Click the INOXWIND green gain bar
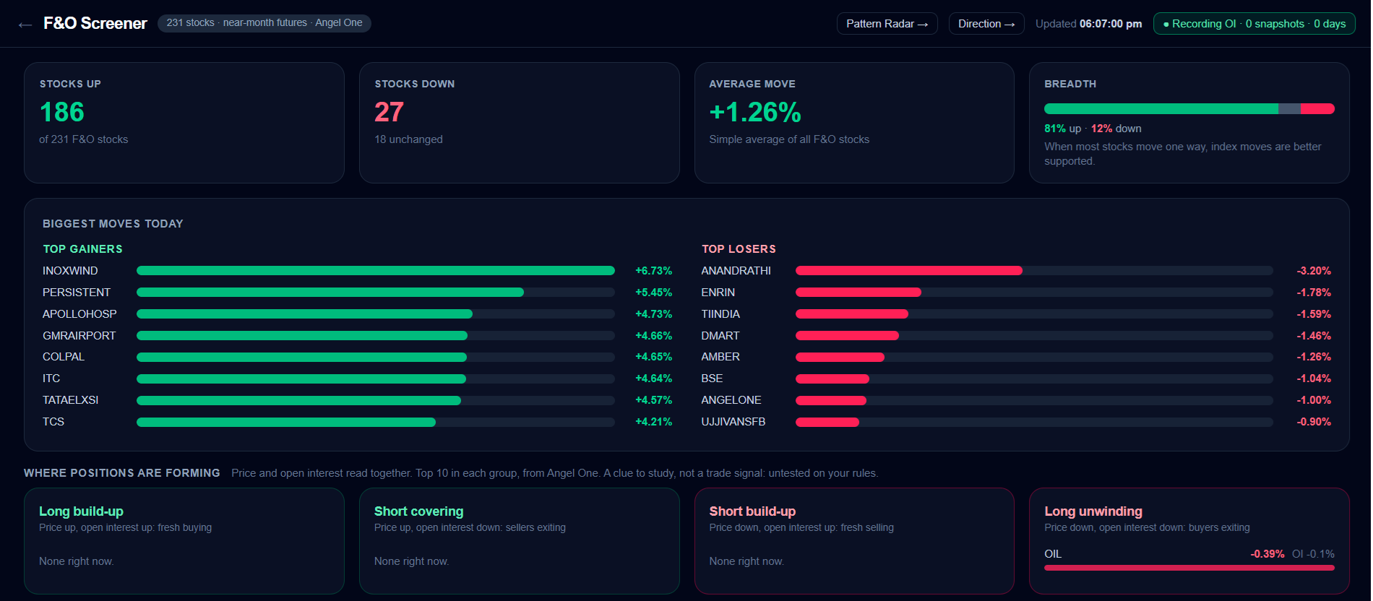 point(376,271)
